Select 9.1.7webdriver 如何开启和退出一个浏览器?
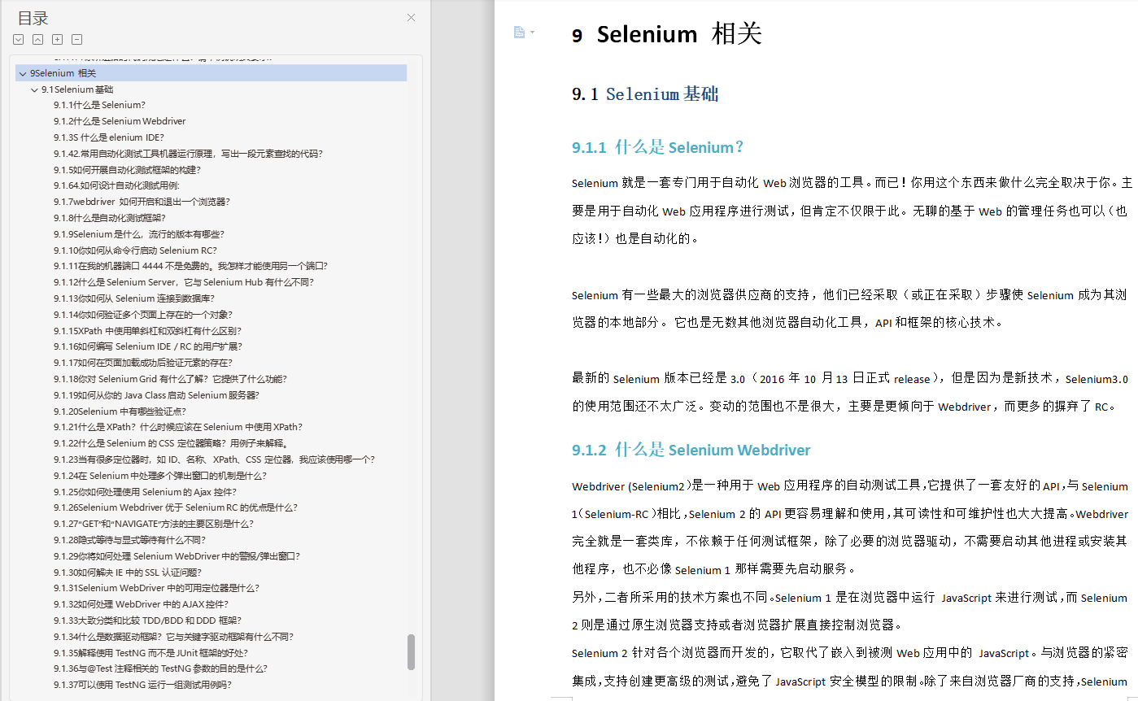 point(142,202)
